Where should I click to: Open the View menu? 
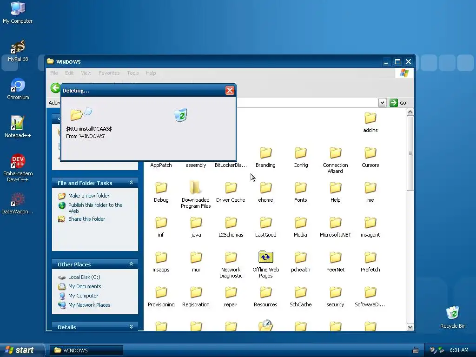click(86, 73)
